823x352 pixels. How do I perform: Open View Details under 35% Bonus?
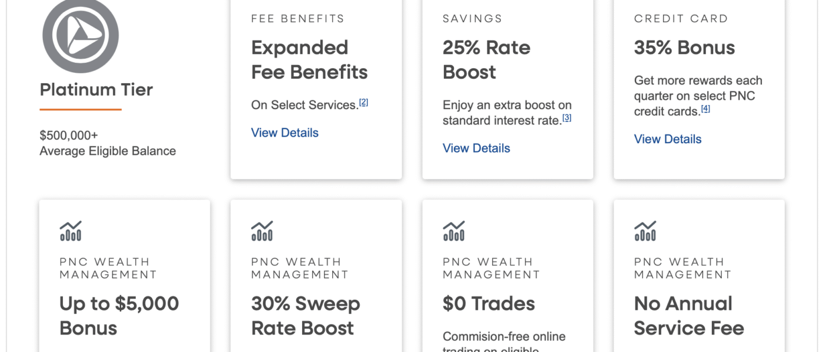[668, 140]
